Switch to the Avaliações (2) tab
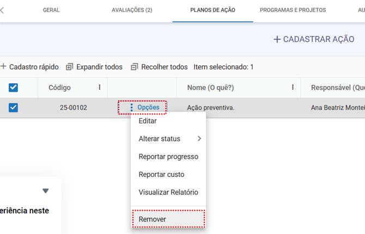 (x=132, y=10)
